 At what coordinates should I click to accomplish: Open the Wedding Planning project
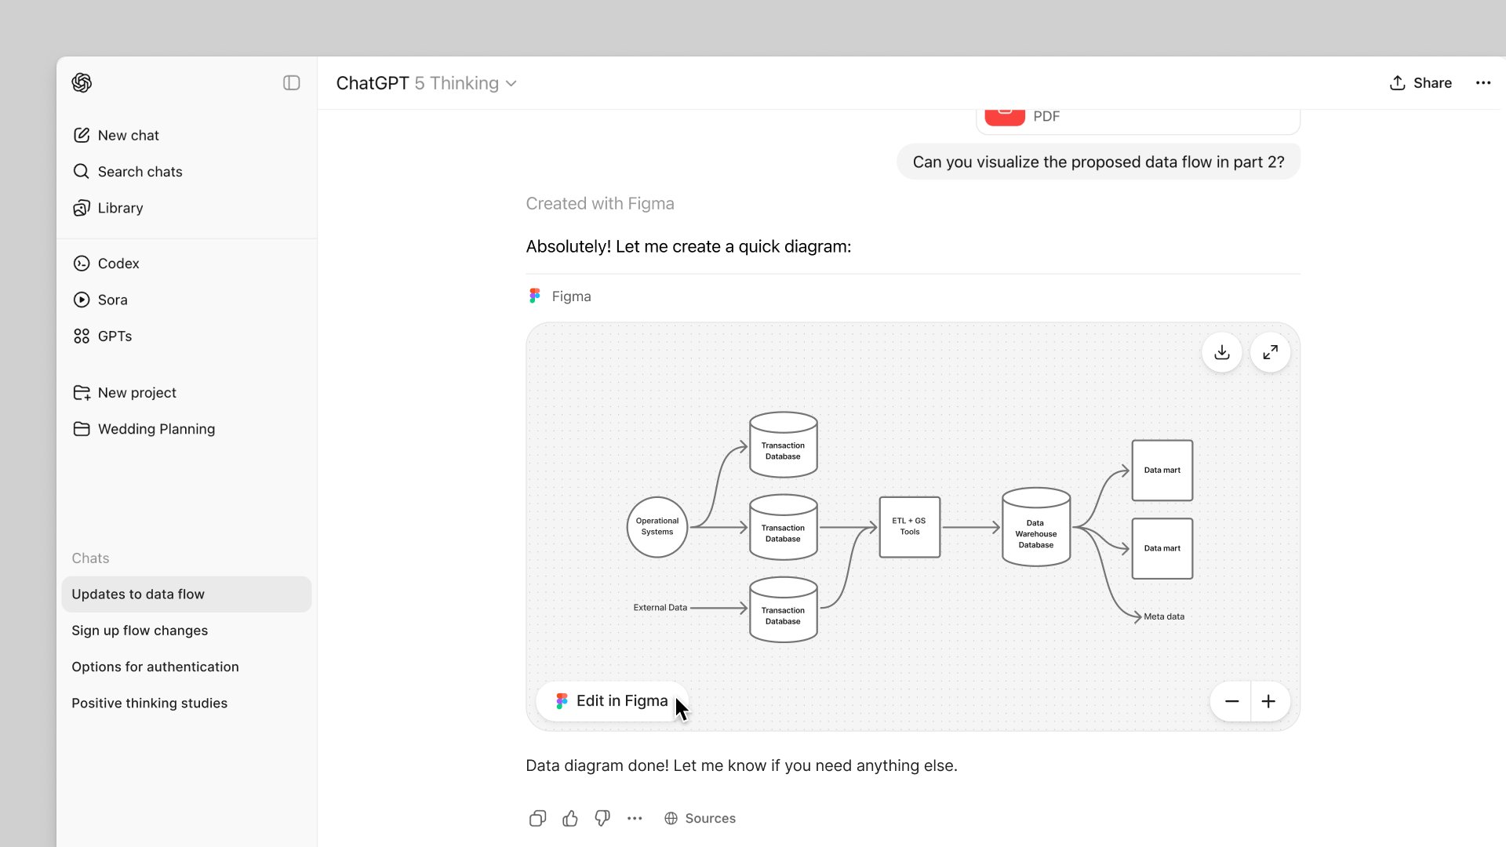coord(156,429)
